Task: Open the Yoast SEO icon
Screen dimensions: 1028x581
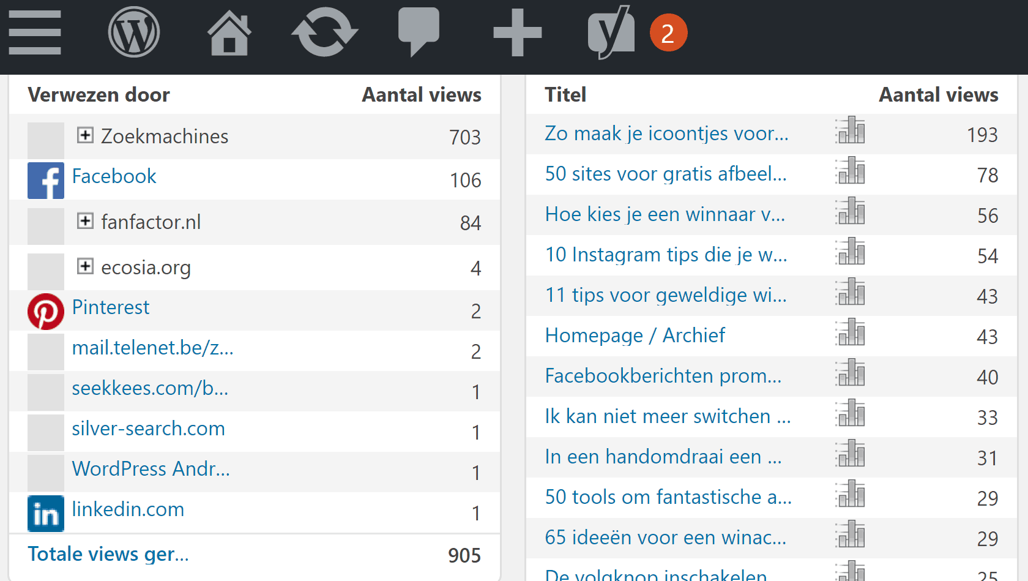Action: (611, 32)
